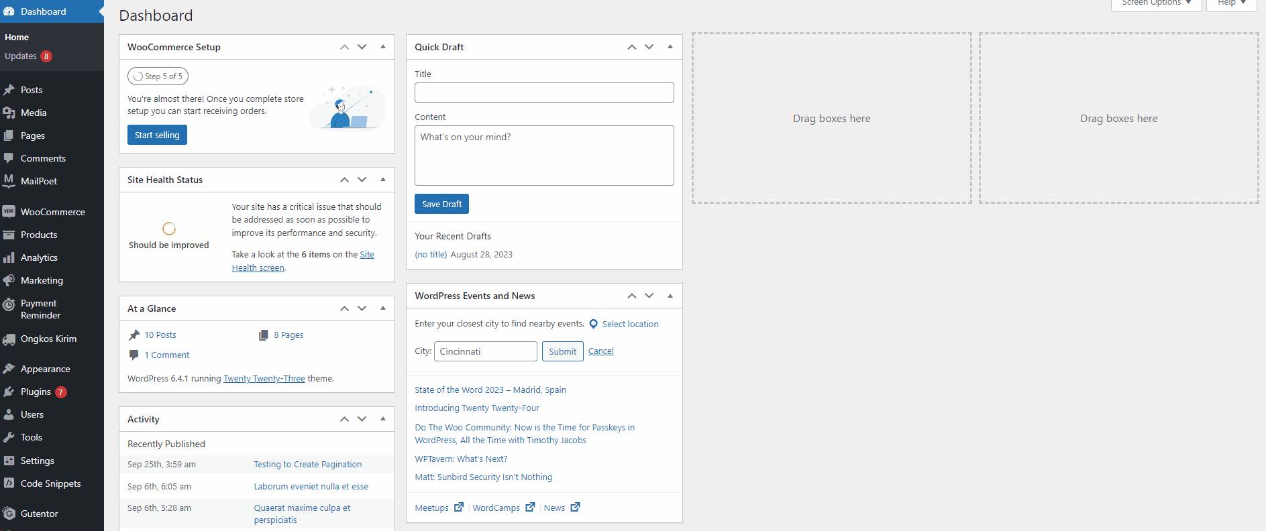Viewport: 1266px width, 531px height.
Task: Click the external link icon after News
Action: point(575,507)
